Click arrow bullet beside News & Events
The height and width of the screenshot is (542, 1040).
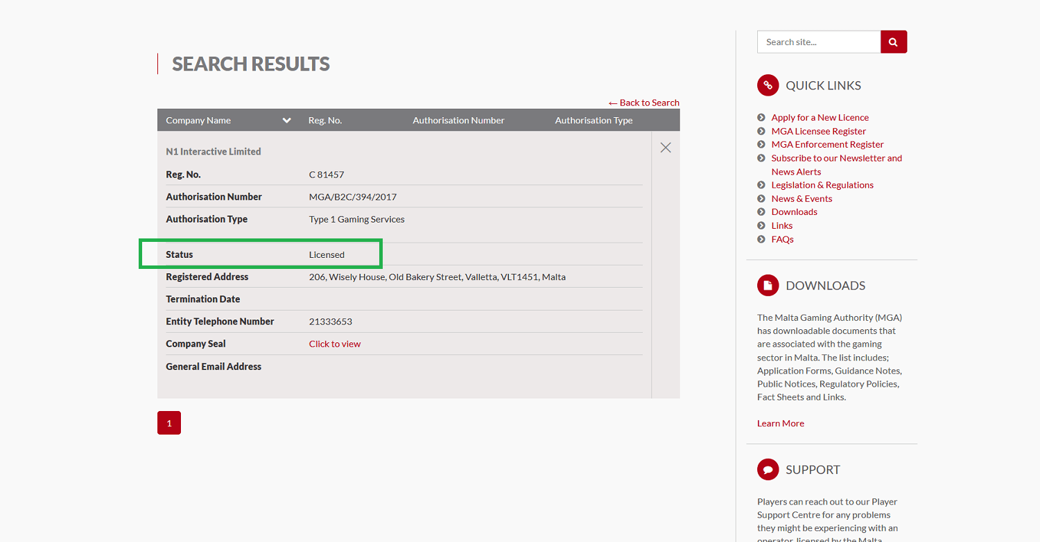pos(761,199)
